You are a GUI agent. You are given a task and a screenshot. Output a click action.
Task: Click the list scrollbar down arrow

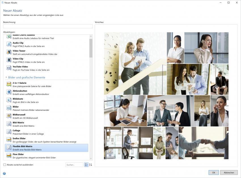coord(91,158)
